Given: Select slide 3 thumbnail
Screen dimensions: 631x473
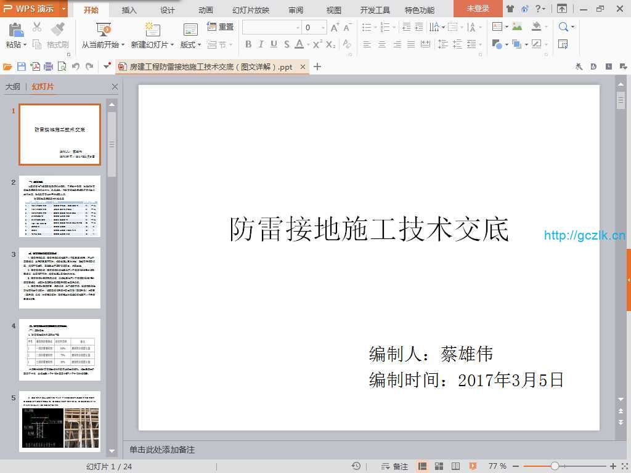Looking at the screenshot, I should pyautogui.click(x=60, y=278).
